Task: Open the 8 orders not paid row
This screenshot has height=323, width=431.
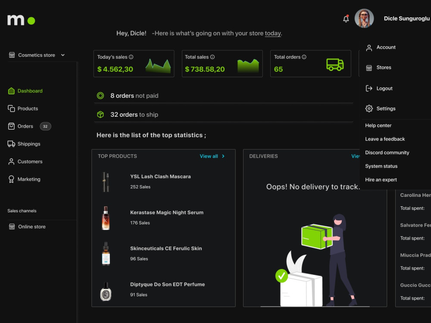Action: (223, 96)
